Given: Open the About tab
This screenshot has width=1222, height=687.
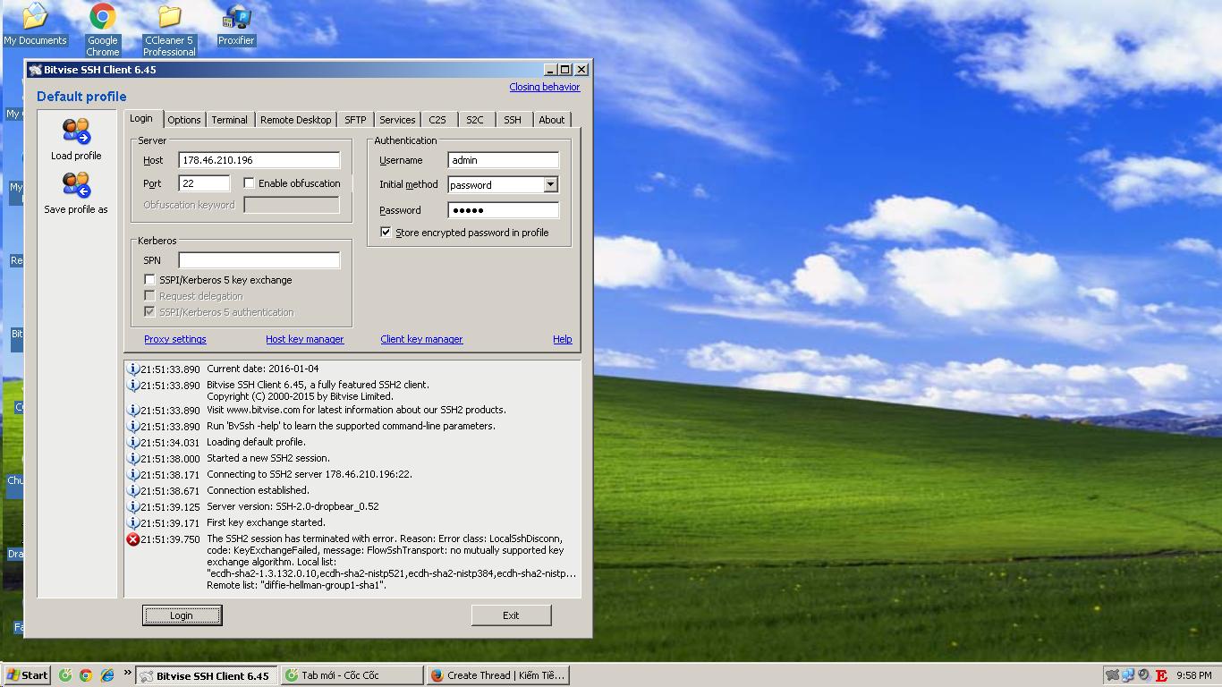Looking at the screenshot, I should pyautogui.click(x=552, y=120).
